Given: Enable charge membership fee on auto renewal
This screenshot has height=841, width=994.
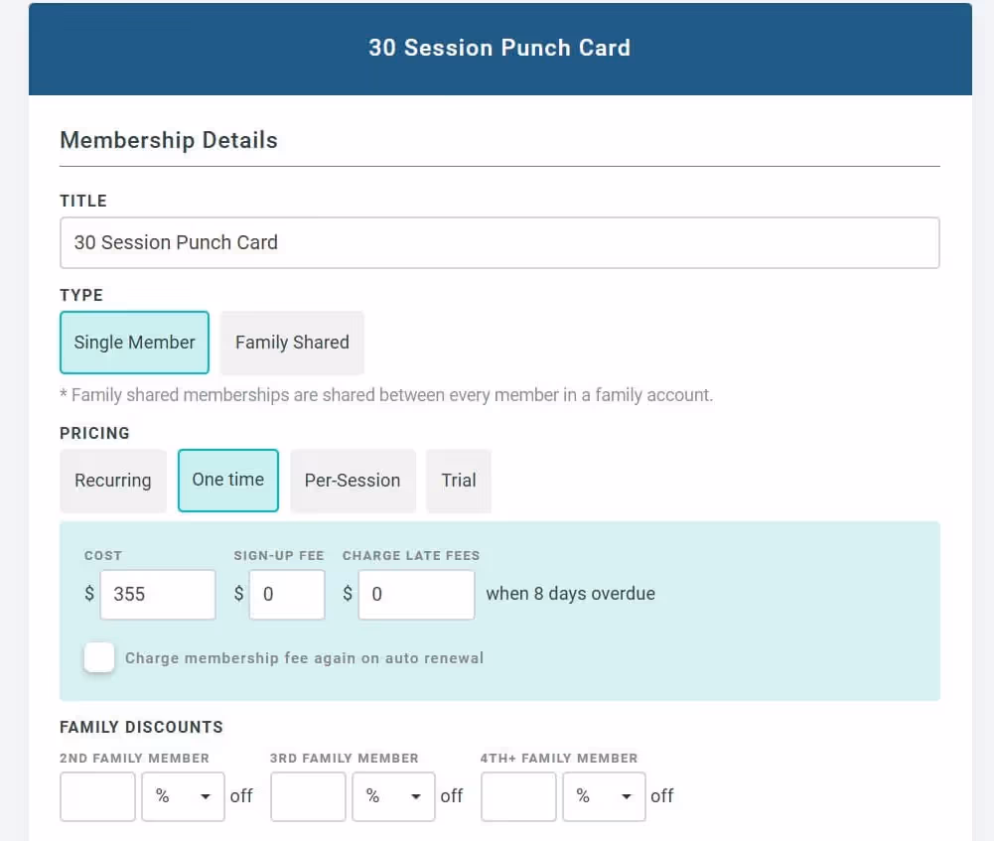Looking at the screenshot, I should point(99,657).
